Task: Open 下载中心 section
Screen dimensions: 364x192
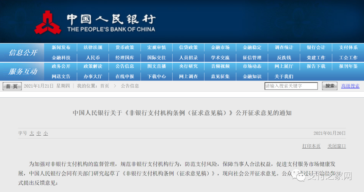Action: point(157,76)
